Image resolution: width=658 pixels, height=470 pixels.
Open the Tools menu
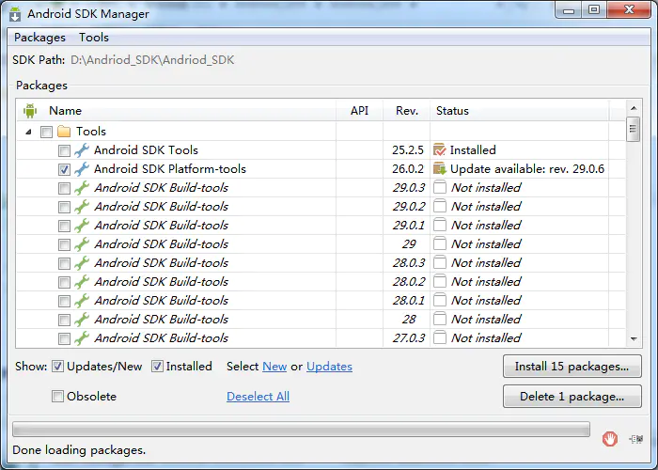pyautogui.click(x=94, y=38)
